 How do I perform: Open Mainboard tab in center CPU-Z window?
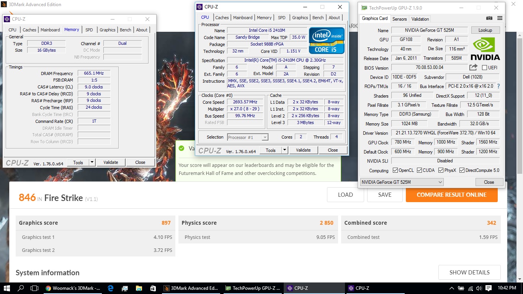coord(243,18)
